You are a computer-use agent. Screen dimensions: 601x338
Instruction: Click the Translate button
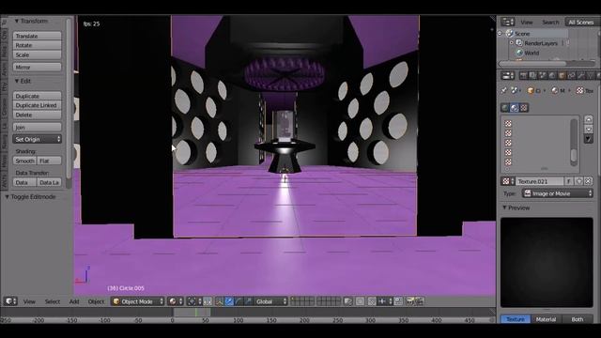[x=38, y=36]
